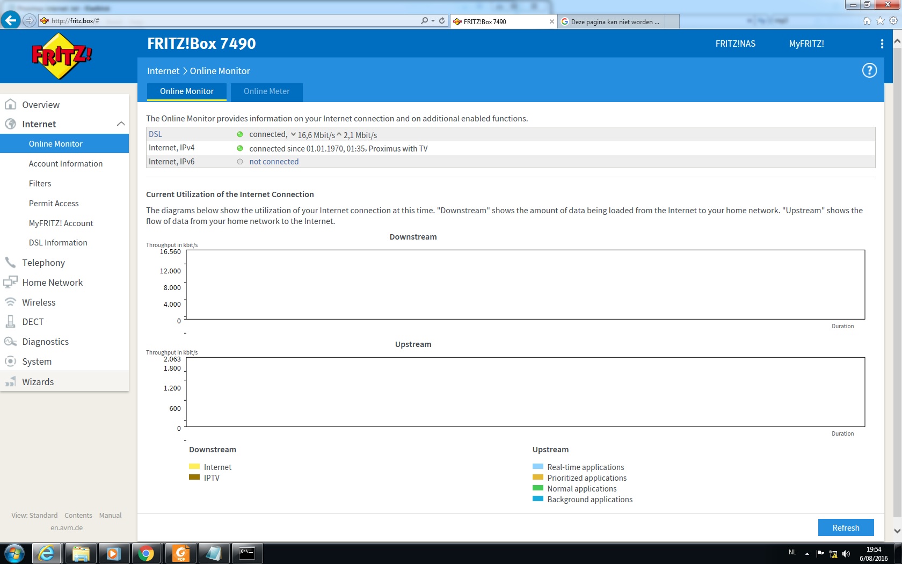This screenshot has width=902, height=564.
Task: Click the IPv6 not connected link
Action: point(274,162)
